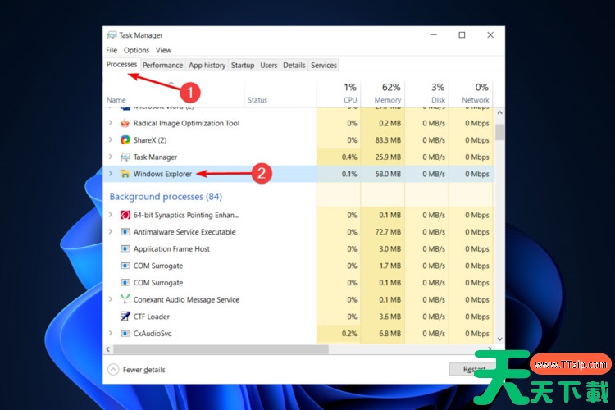The image size is (615, 410).
Task: Click Windows Explorer memory value 58.0 MB
Action: (388, 174)
